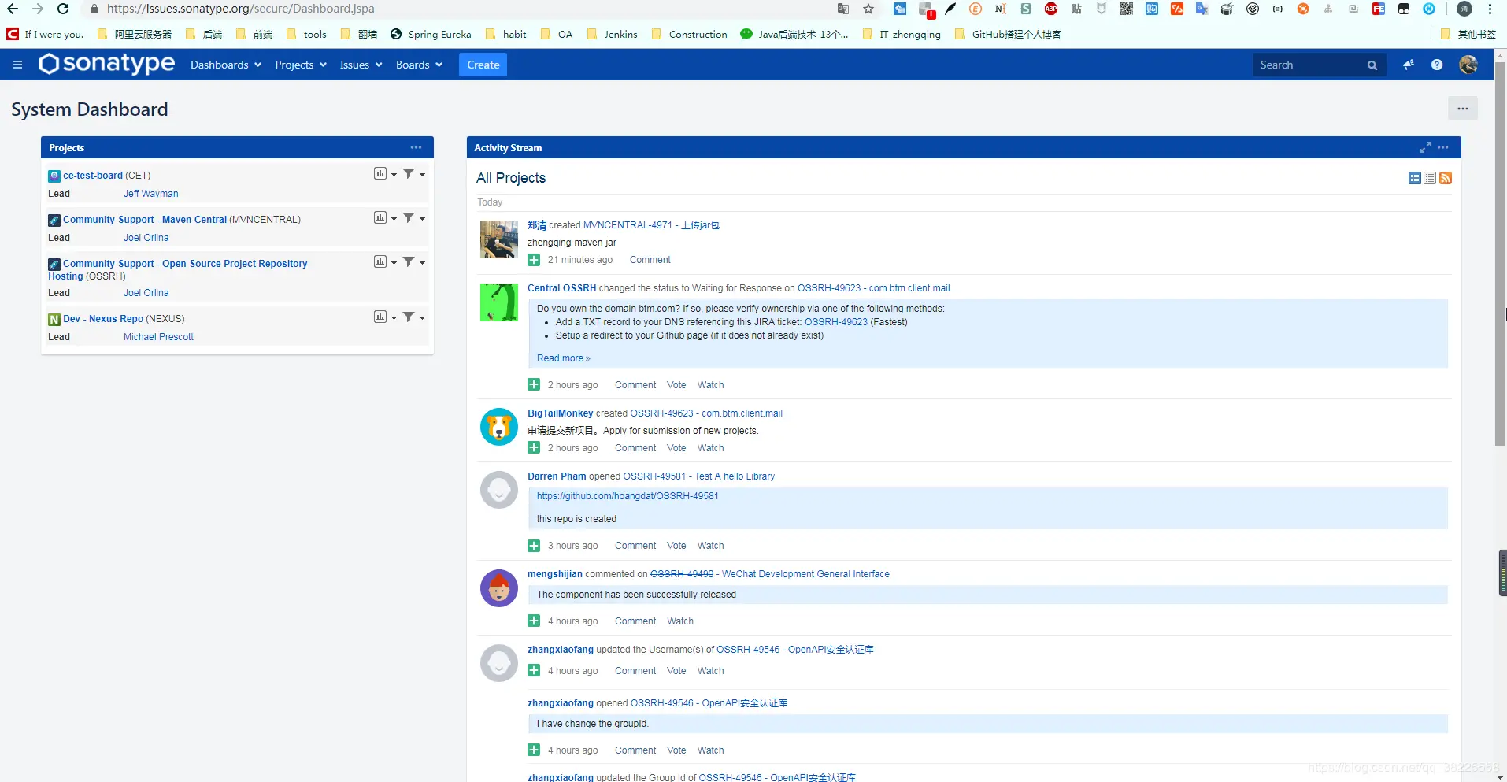1507x782 pixels.
Task: Click the Create button
Action: 483,65
